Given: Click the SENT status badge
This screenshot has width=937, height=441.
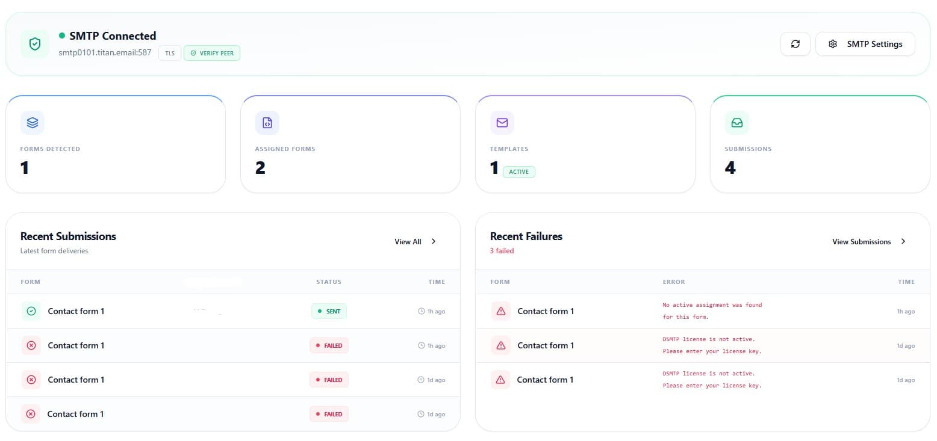Looking at the screenshot, I should click(x=329, y=311).
